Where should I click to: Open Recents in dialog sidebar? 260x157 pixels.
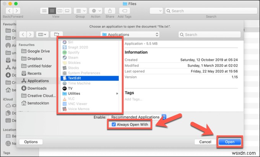[x=31, y=73]
